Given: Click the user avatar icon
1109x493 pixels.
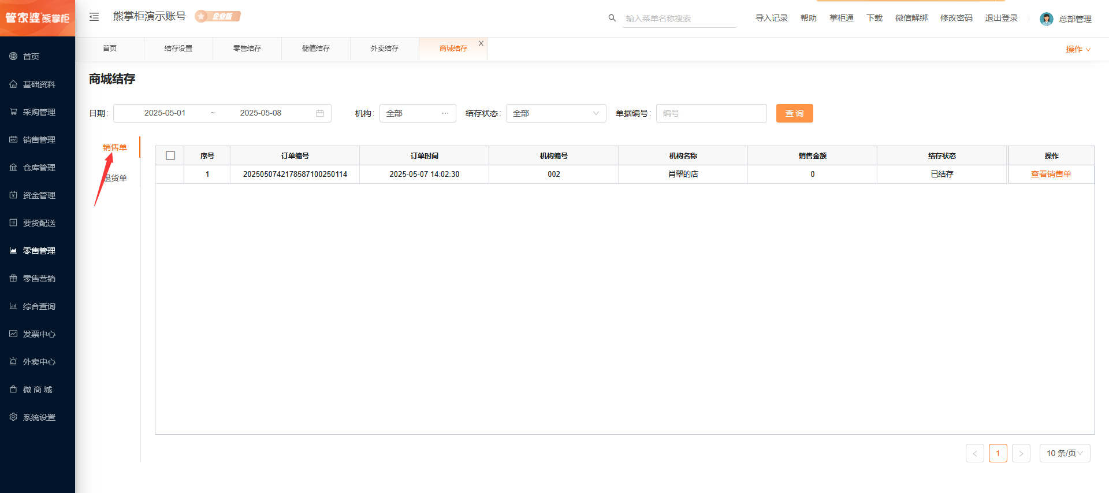Looking at the screenshot, I should click(1046, 19).
